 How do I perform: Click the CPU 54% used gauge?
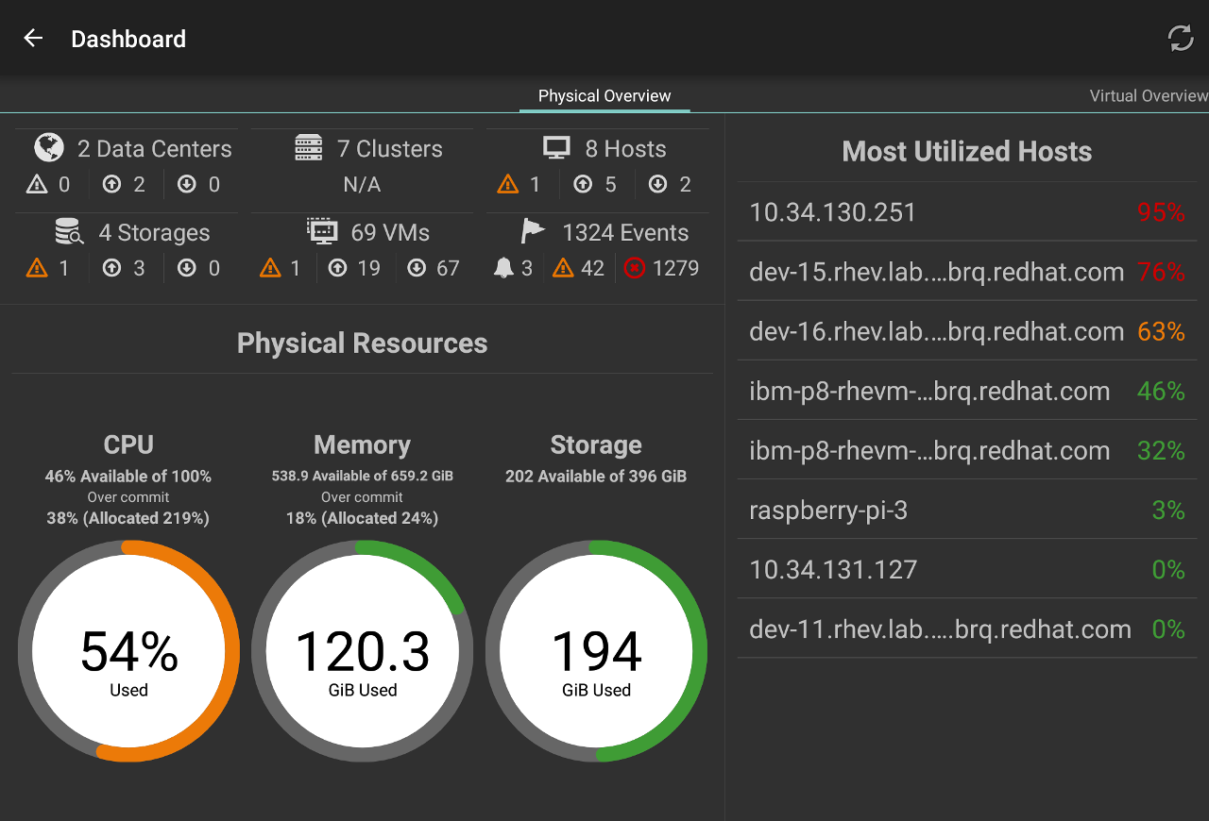tap(128, 651)
